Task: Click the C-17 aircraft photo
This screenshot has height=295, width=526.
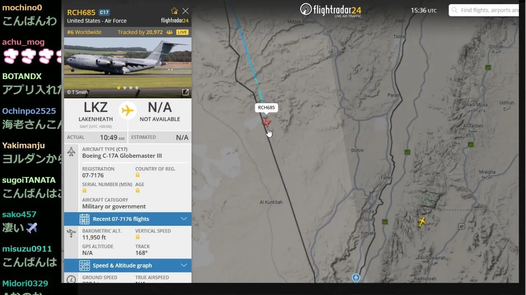Action: [128, 68]
